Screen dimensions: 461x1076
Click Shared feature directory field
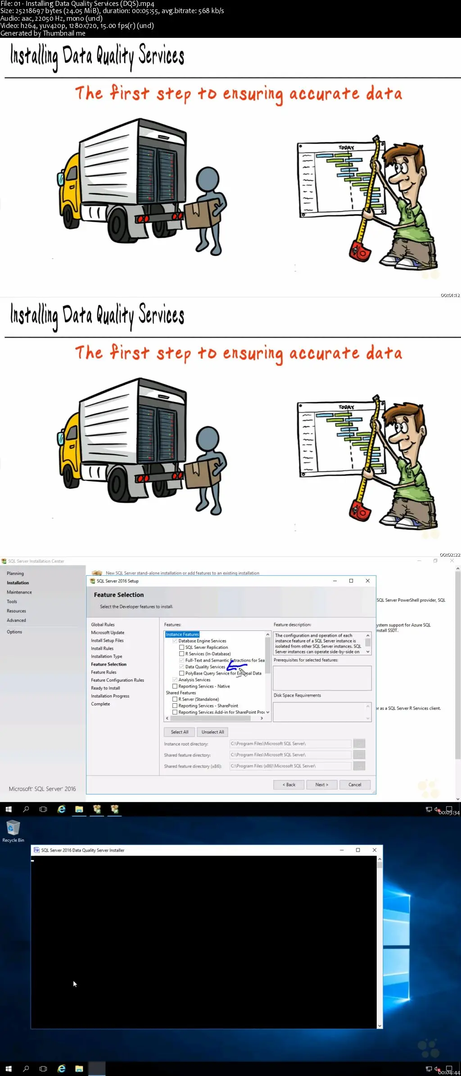tap(290, 755)
